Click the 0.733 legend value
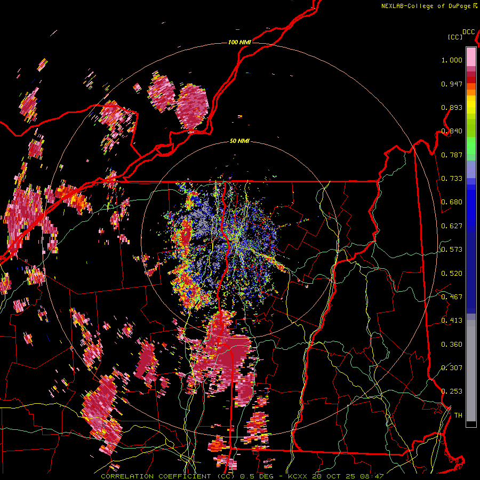The image size is (480, 480). point(452,179)
